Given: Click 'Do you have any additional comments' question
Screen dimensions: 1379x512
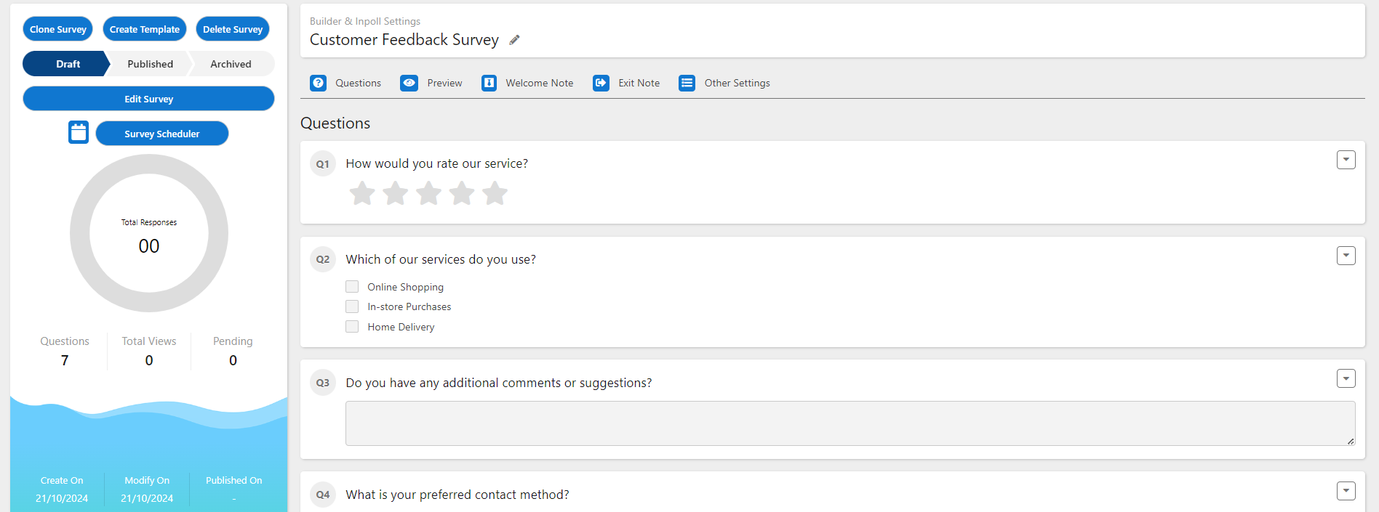Looking at the screenshot, I should [499, 383].
